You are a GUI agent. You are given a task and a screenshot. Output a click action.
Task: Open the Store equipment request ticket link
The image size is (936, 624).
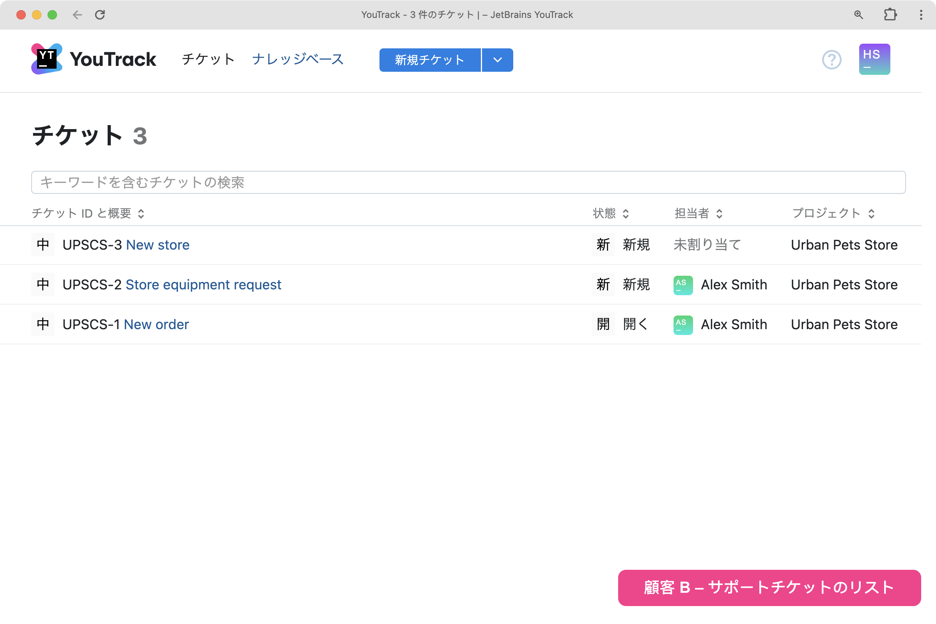click(203, 285)
